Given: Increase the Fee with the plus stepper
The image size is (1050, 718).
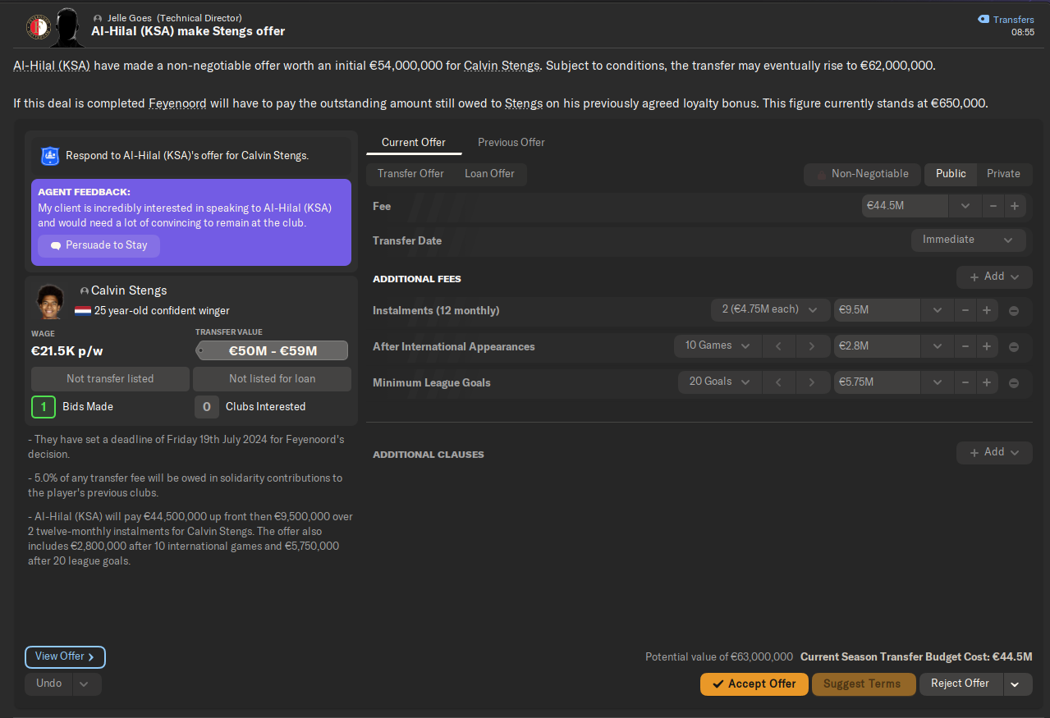Looking at the screenshot, I should click(1015, 206).
